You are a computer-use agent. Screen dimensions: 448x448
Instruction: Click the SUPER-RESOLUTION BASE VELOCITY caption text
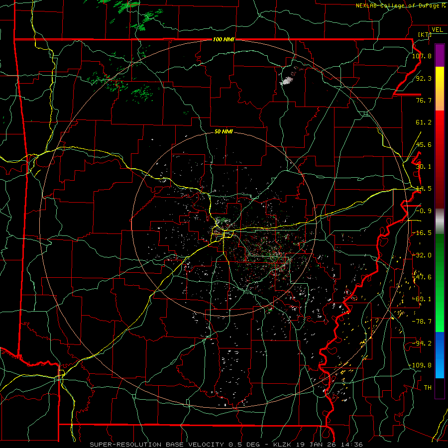[157, 445]
